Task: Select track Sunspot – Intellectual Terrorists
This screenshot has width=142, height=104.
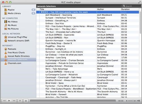Action: 60,18
